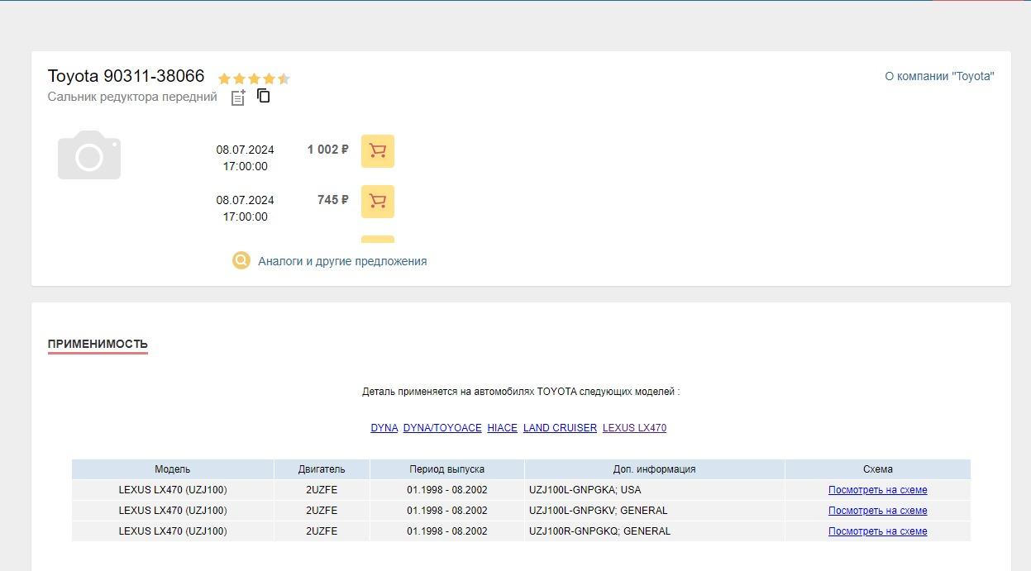Click the 1 002 ₽ price
The image size is (1031, 571).
coord(328,150)
